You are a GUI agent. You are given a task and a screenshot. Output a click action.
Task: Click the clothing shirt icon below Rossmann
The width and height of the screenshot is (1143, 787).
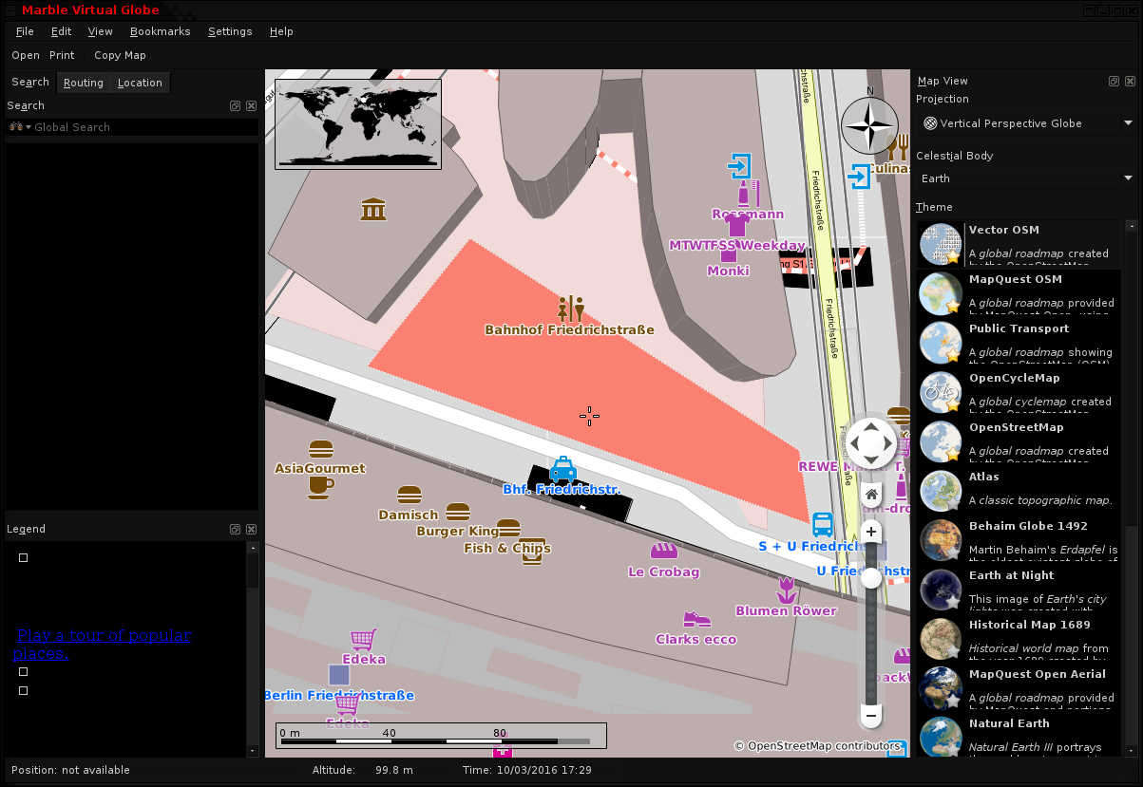pyautogui.click(x=736, y=225)
